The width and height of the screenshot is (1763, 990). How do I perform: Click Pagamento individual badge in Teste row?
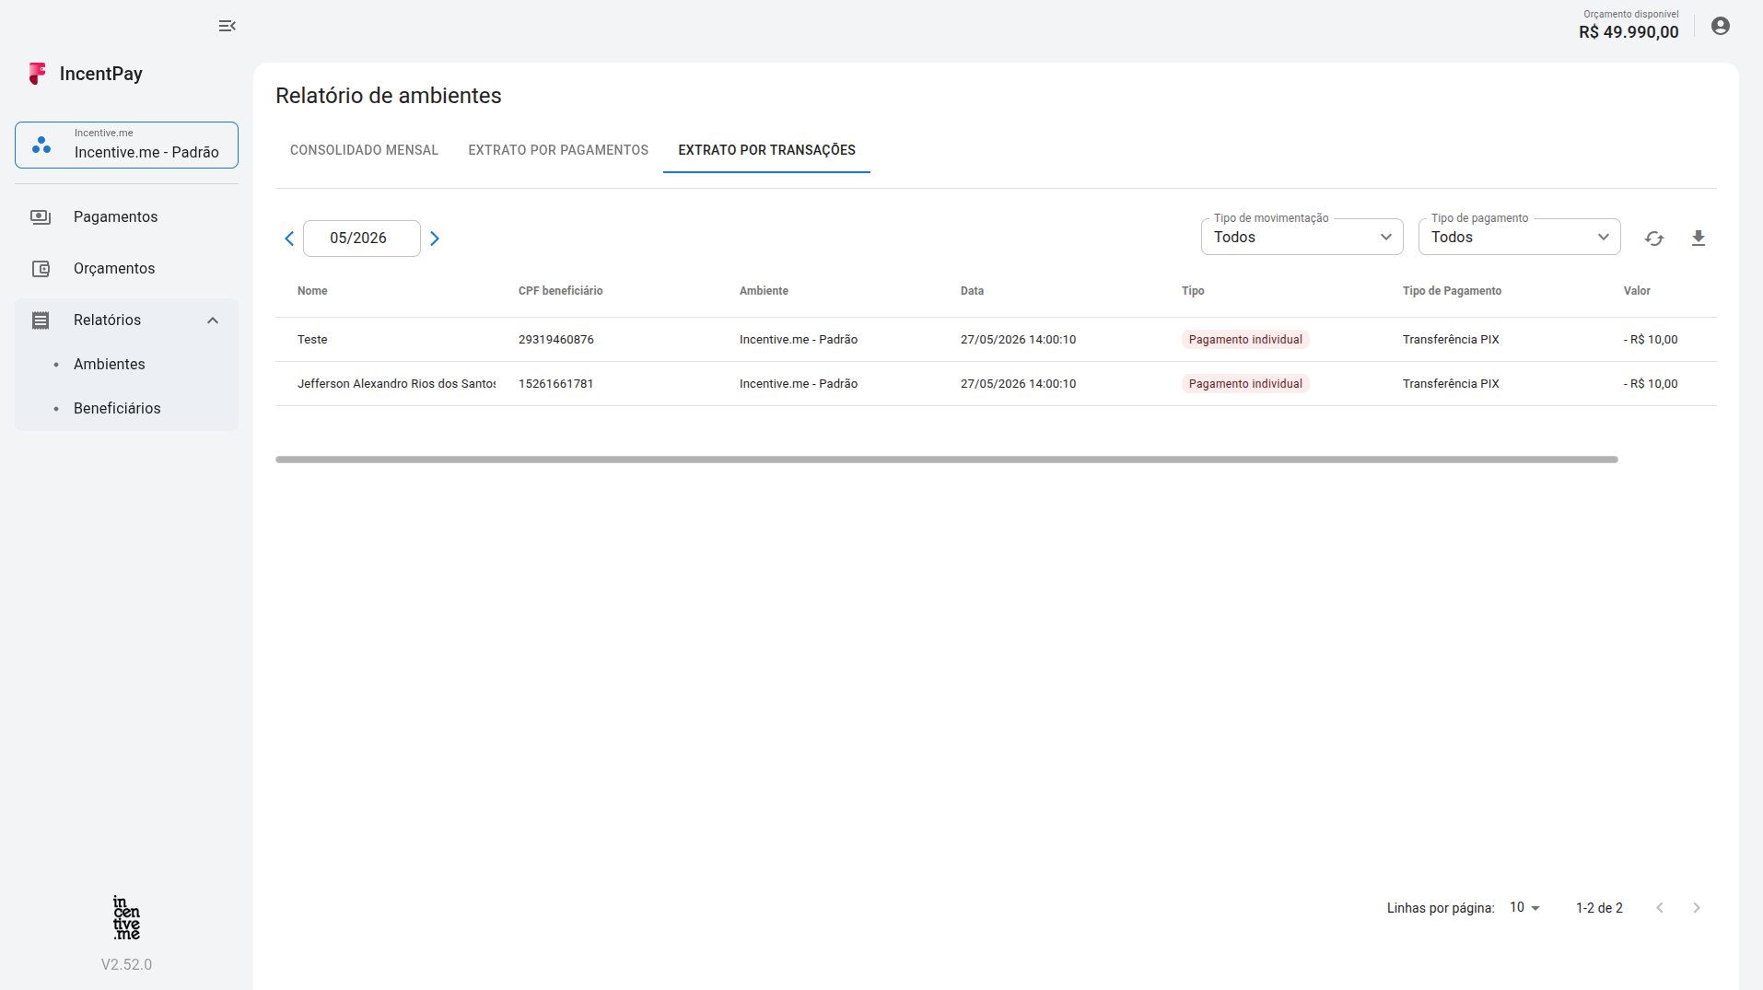pyautogui.click(x=1245, y=340)
